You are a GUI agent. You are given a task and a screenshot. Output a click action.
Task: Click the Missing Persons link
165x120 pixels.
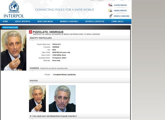coord(120,11)
